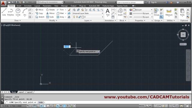Switch to the Layout1 tab
This screenshot has height=108, width=192.
[x=21, y=92]
